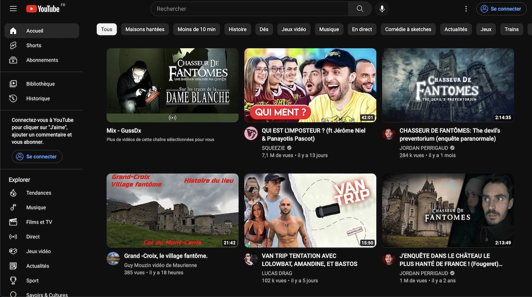Open the VAN TRIP video thumbnail

pos(310,210)
